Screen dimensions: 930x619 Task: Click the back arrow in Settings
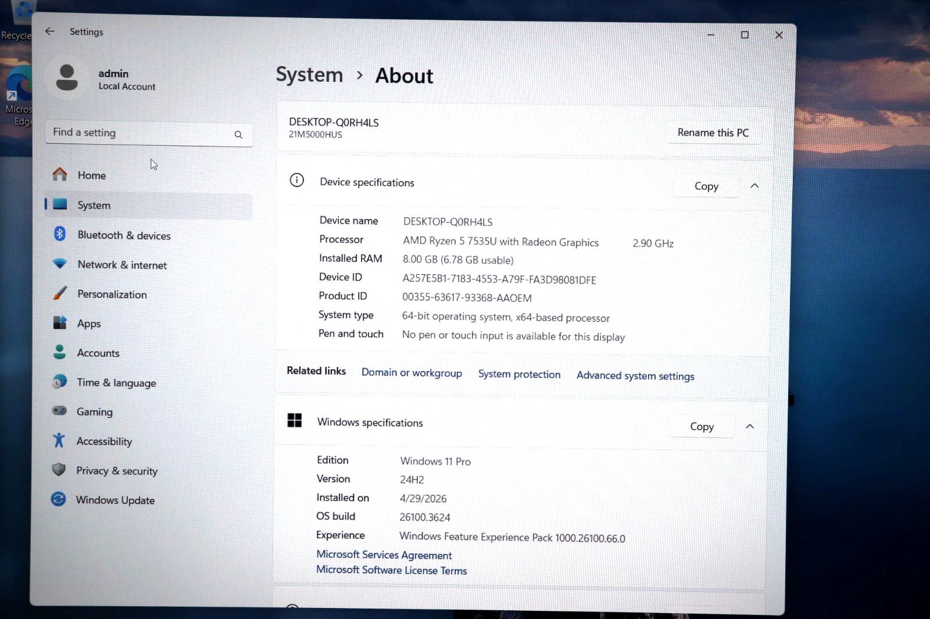pyautogui.click(x=50, y=31)
